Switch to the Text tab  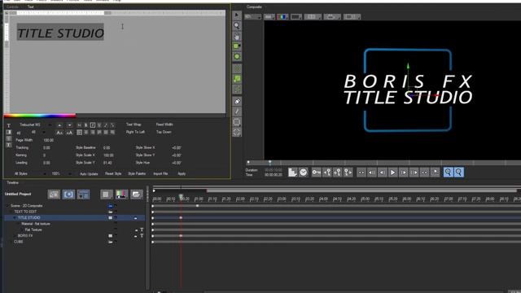tap(31, 7)
